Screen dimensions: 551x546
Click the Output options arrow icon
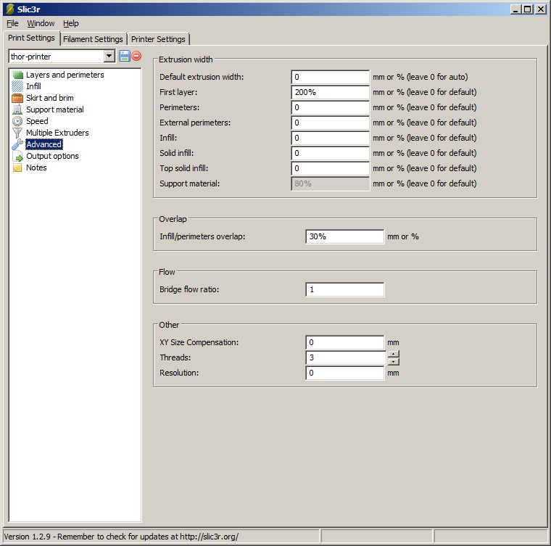[18, 156]
